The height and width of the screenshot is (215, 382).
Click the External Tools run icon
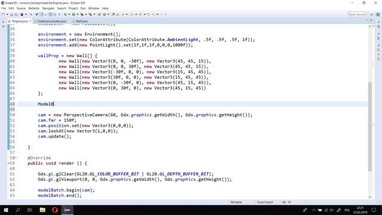90,14
